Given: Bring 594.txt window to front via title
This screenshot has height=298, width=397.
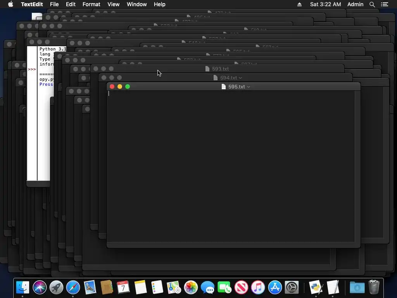Looking at the screenshot, I should 228,78.
